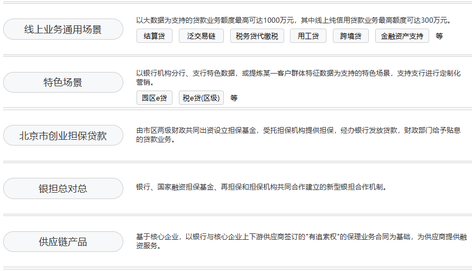Select the 税务贷代缴税 product tag

pos(257,36)
